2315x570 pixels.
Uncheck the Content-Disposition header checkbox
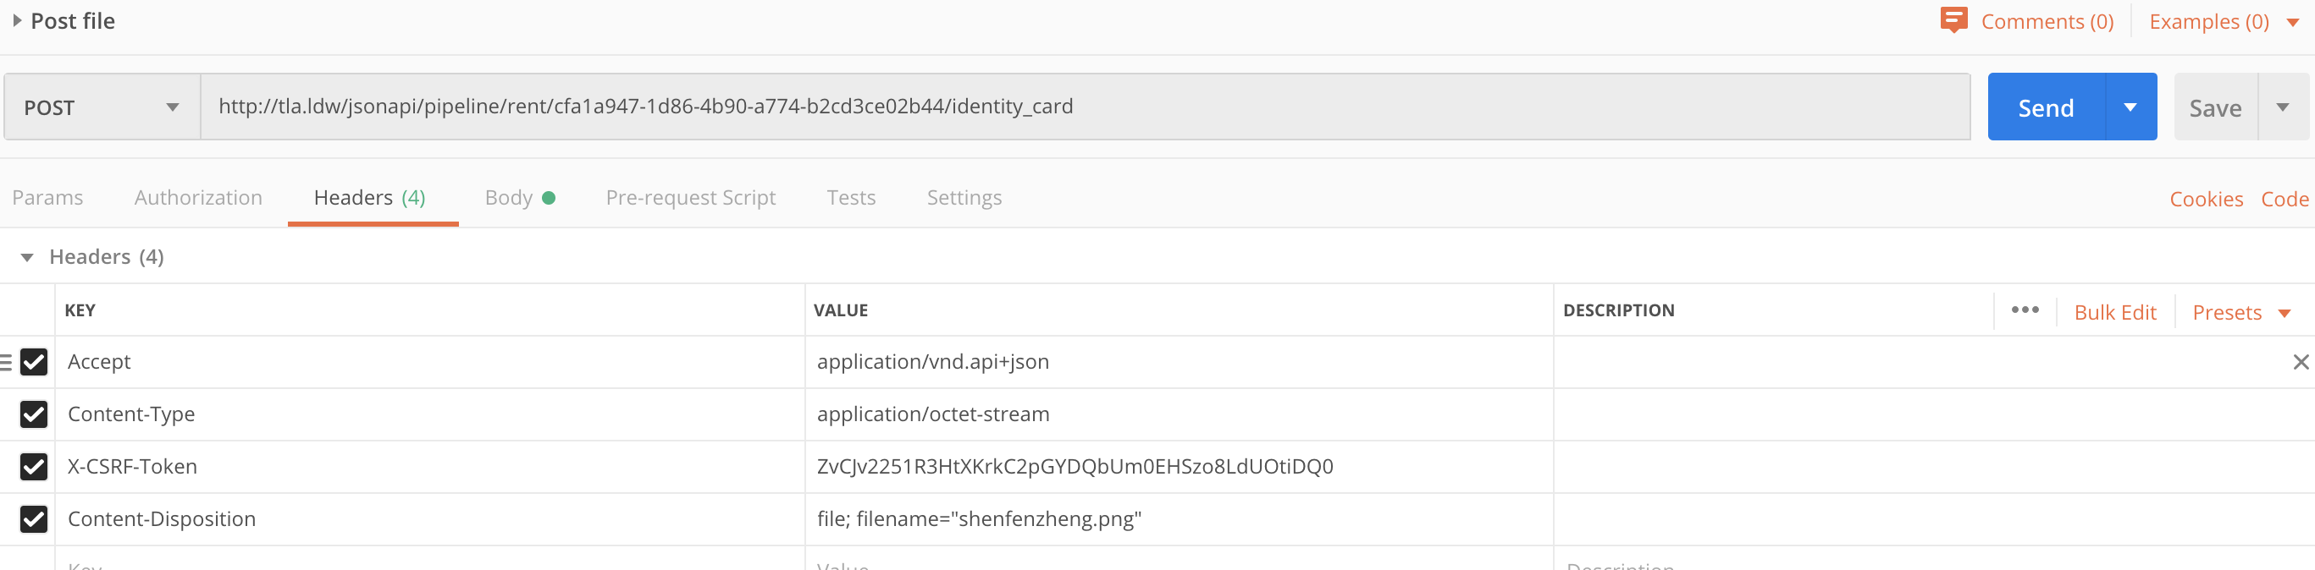[34, 518]
